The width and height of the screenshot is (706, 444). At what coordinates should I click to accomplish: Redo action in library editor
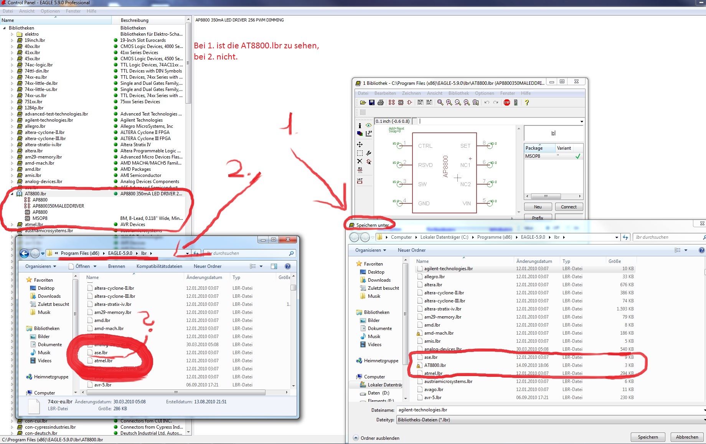[x=496, y=102]
